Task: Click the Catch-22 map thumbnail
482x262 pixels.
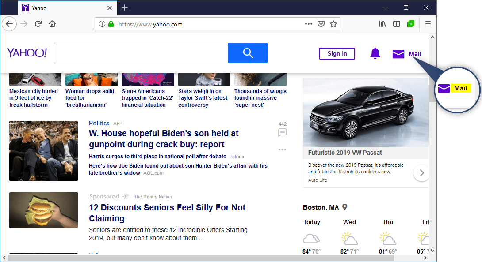Action: 148,80
